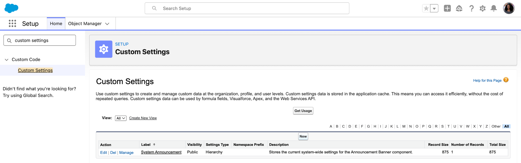Filter list by letter A

(331, 126)
